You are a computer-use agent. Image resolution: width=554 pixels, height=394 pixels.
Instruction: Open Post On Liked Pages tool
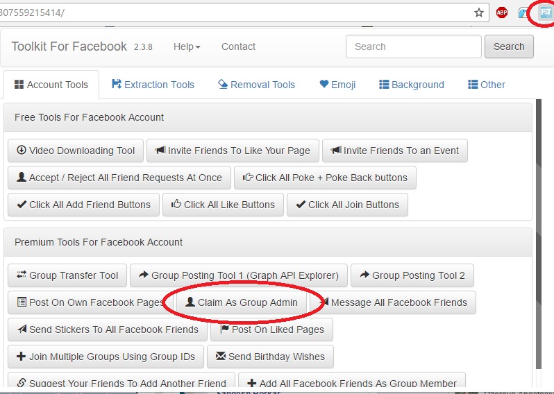coord(271,329)
